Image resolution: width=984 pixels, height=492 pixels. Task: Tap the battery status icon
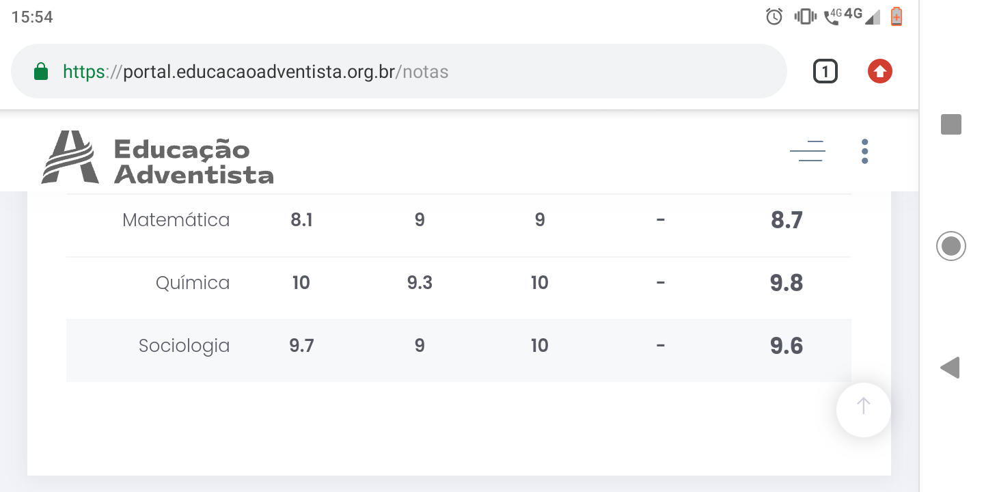[x=897, y=16]
